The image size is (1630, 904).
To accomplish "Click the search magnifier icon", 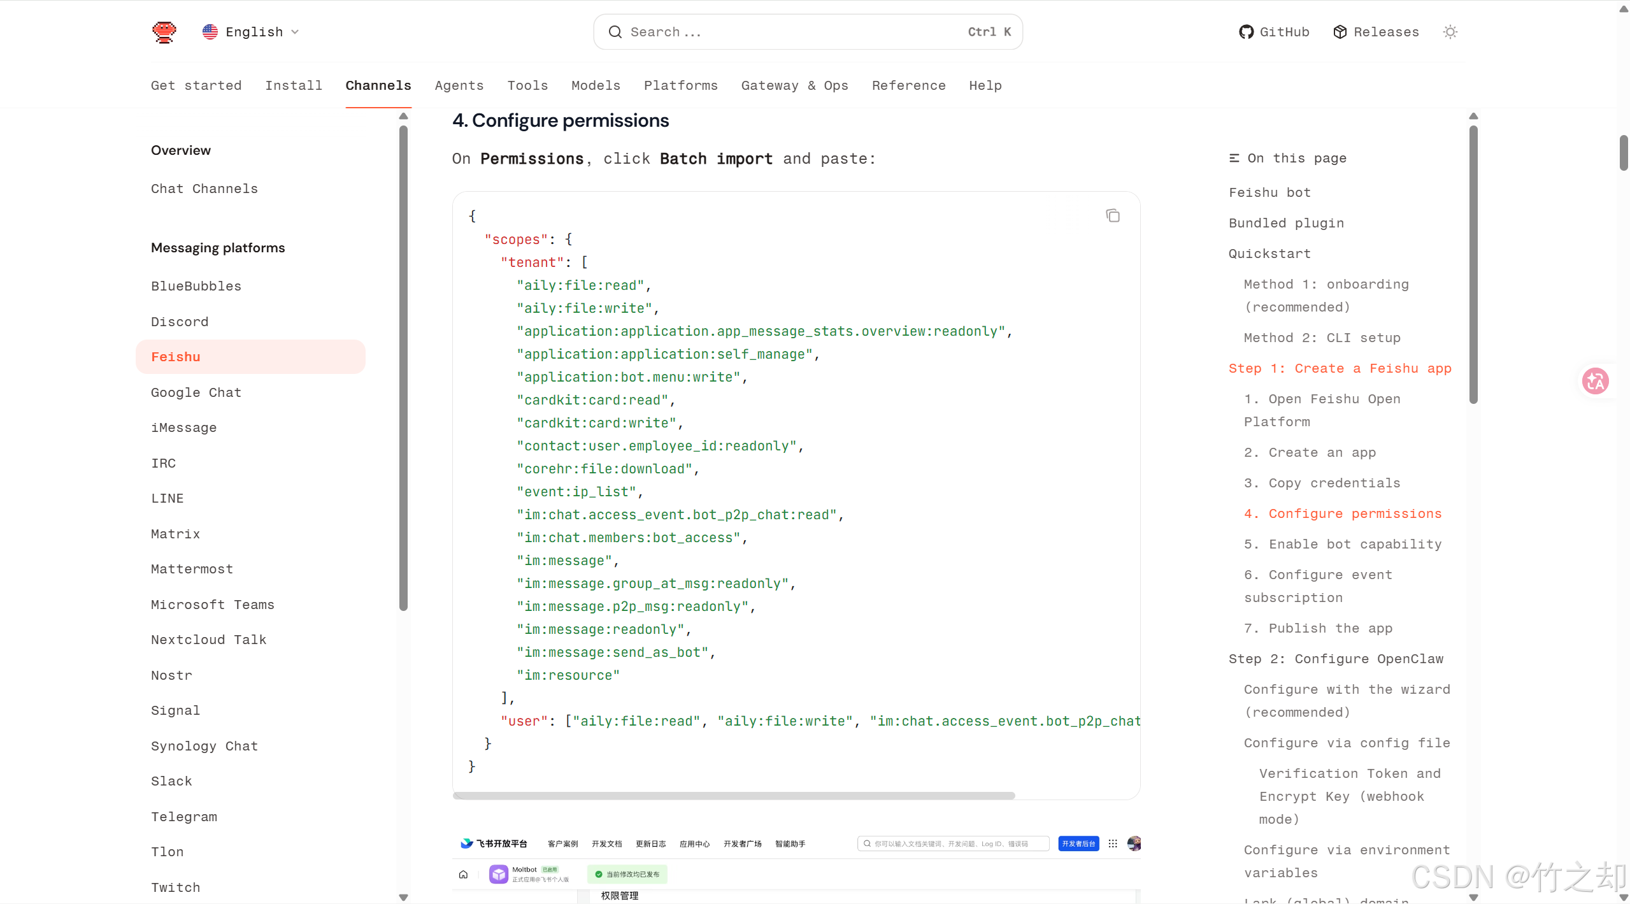I will point(615,32).
